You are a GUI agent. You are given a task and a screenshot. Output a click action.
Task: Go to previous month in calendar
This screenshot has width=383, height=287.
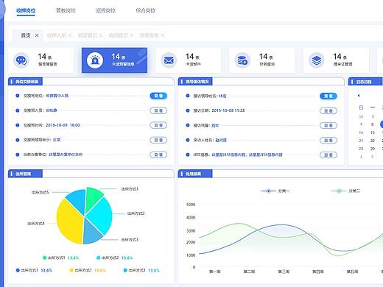click(x=359, y=96)
